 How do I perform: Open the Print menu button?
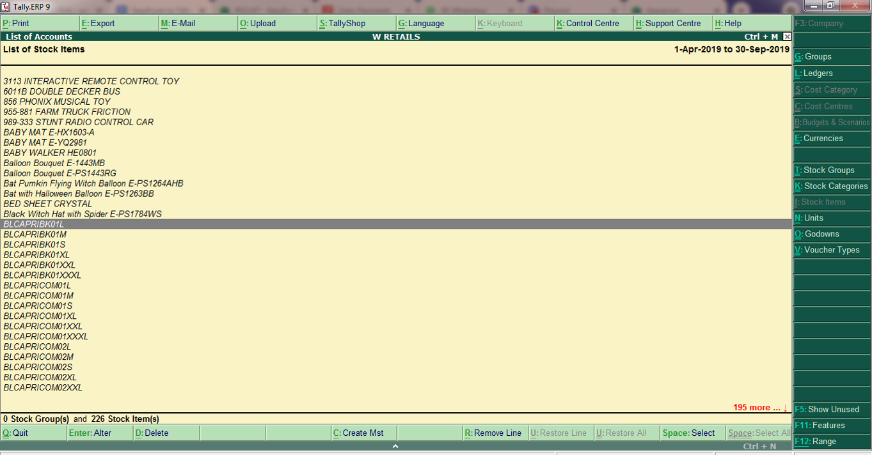pyautogui.click(x=40, y=23)
